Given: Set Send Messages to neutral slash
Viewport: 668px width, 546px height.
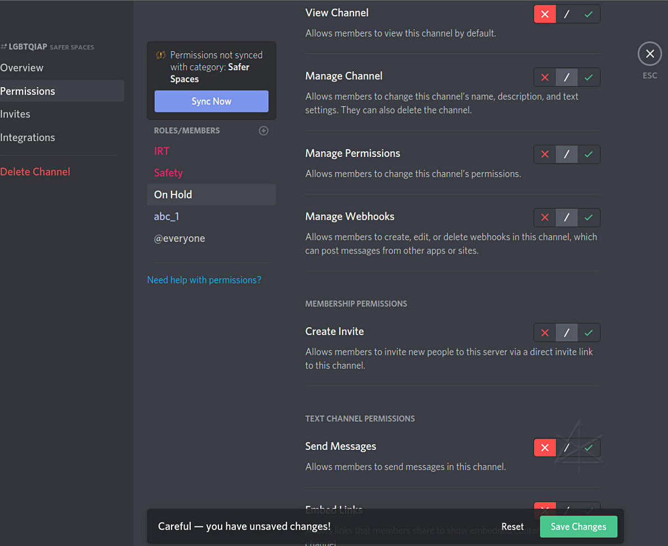Looking at the screenshot, I should pyautogui.click(x=567, y=448).
